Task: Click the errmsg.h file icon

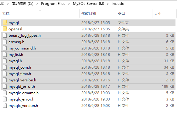Action: pyautogui.click(x=5, y=42)
